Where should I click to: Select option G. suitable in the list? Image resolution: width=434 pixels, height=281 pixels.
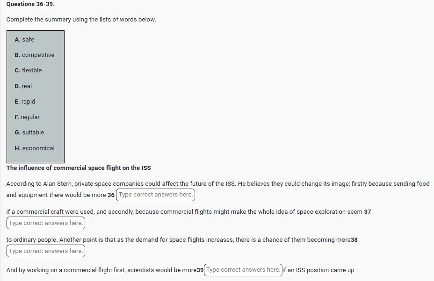(29, 133)
